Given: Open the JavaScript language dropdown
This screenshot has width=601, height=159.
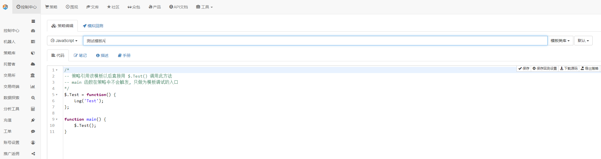Looking at the screenshot, I should (x=64, y=41).
